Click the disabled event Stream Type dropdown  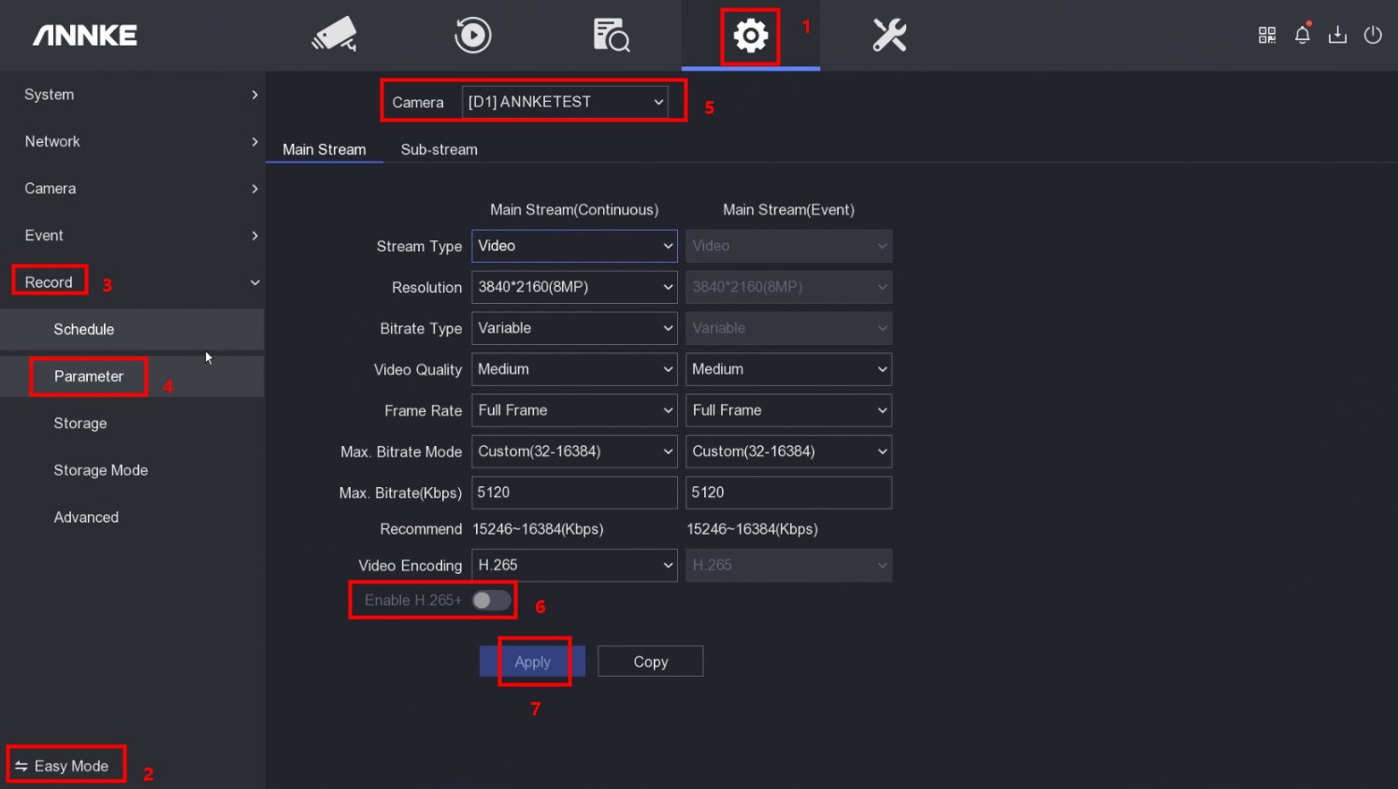point(788,246)
